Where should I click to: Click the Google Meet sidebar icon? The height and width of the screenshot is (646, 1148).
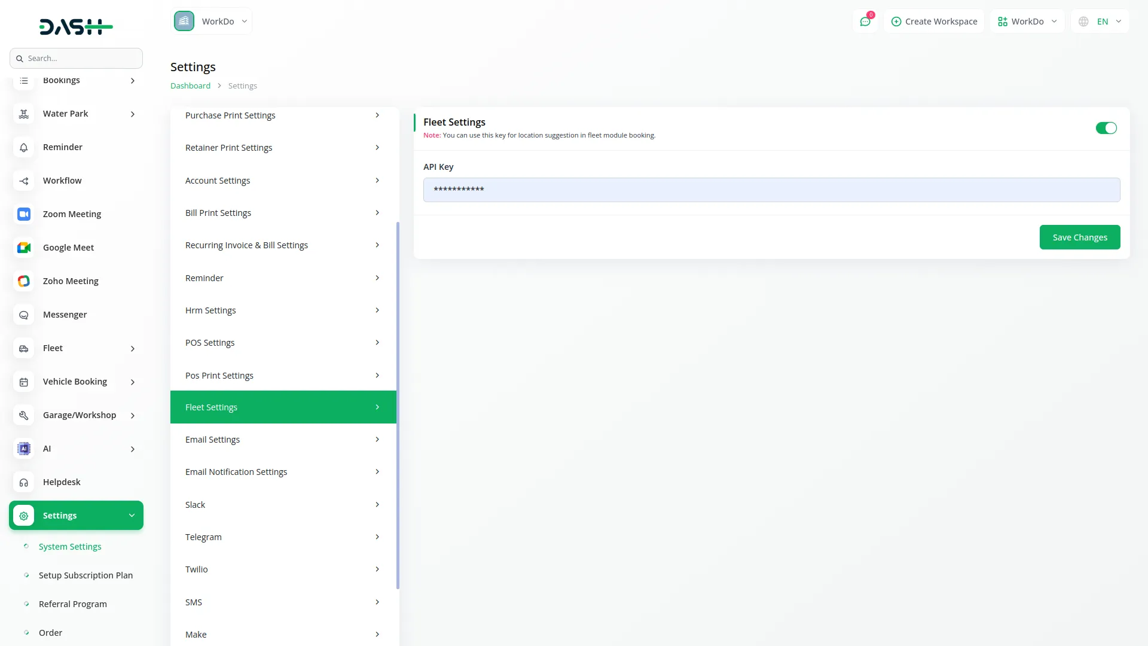[24, 248]
